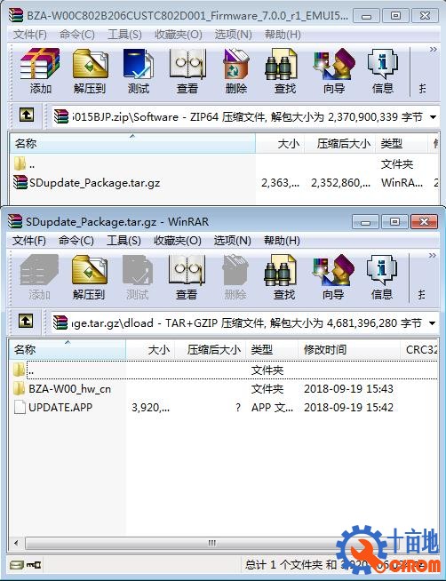This screenshot has width=446, height=581.
Task: Expand the toolbar overflow chevron in the SDupdate_Package window
Action: 433,255
